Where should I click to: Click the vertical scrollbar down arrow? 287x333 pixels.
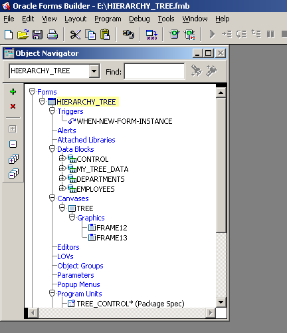pos(221,302)
